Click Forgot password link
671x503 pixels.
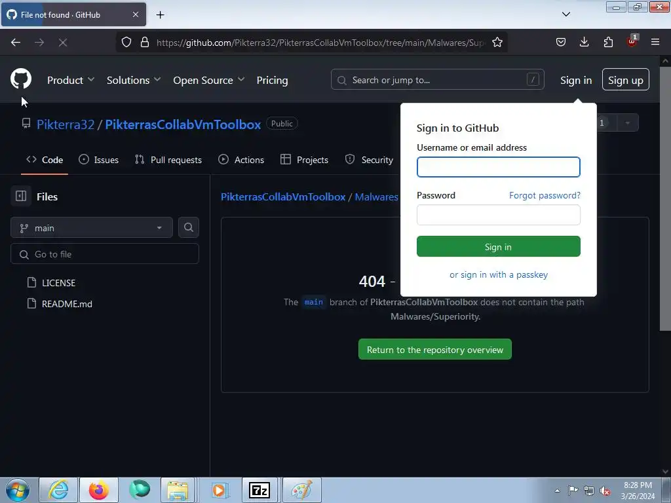(545, 195)
